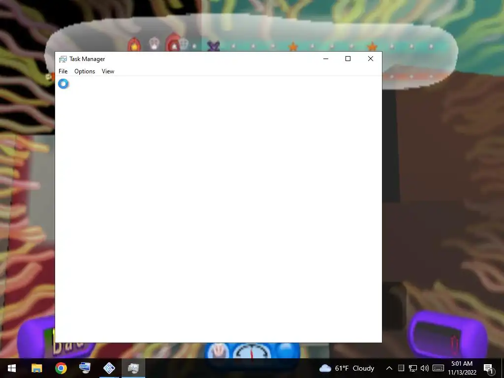Viewport: 504px width, 378px height.
Task: Maximize the Task Manager window
Action: 348,59
